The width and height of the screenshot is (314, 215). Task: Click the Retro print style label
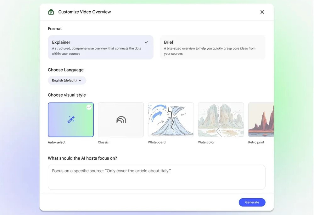(x=256, y=142)
